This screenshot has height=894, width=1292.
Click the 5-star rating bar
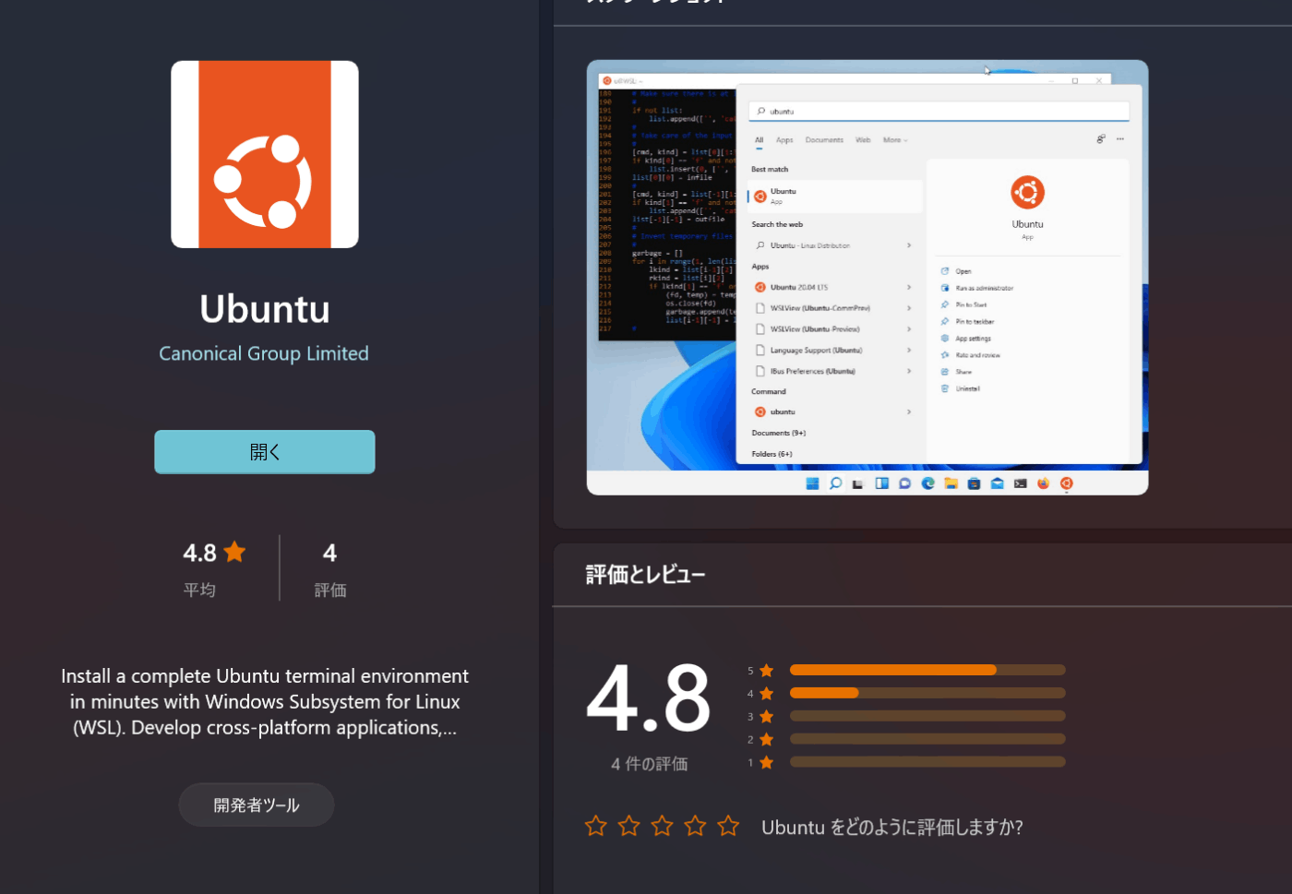927,670
